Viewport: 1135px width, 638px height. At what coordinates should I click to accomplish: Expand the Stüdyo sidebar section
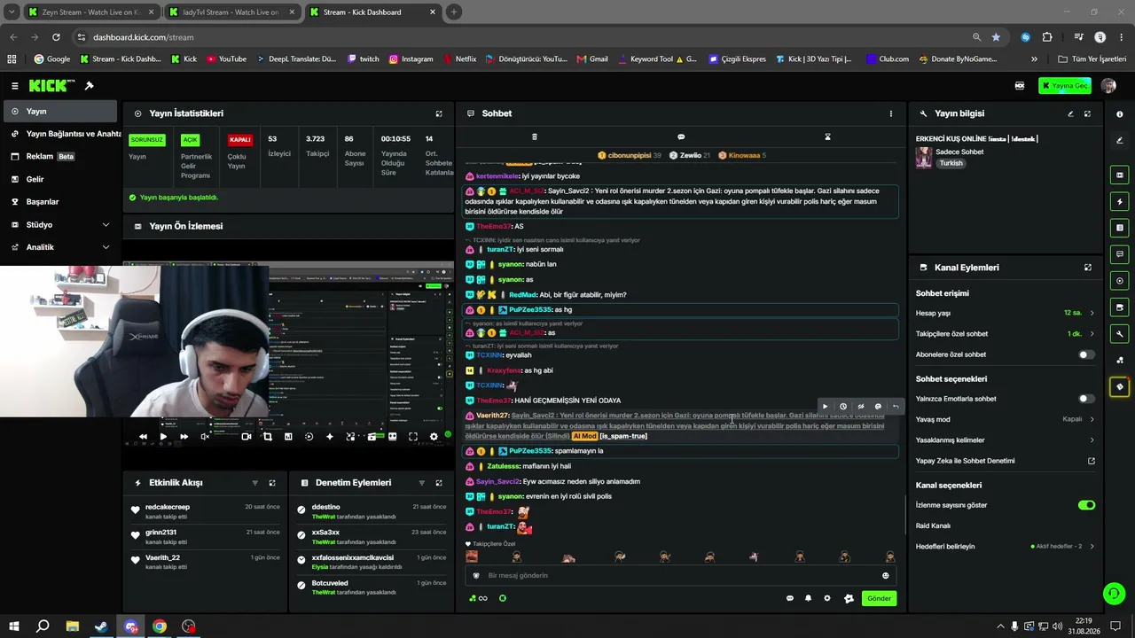pos(59,225)
